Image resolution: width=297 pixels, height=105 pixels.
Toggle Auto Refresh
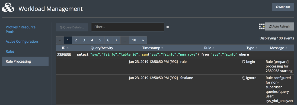point(280,26)
